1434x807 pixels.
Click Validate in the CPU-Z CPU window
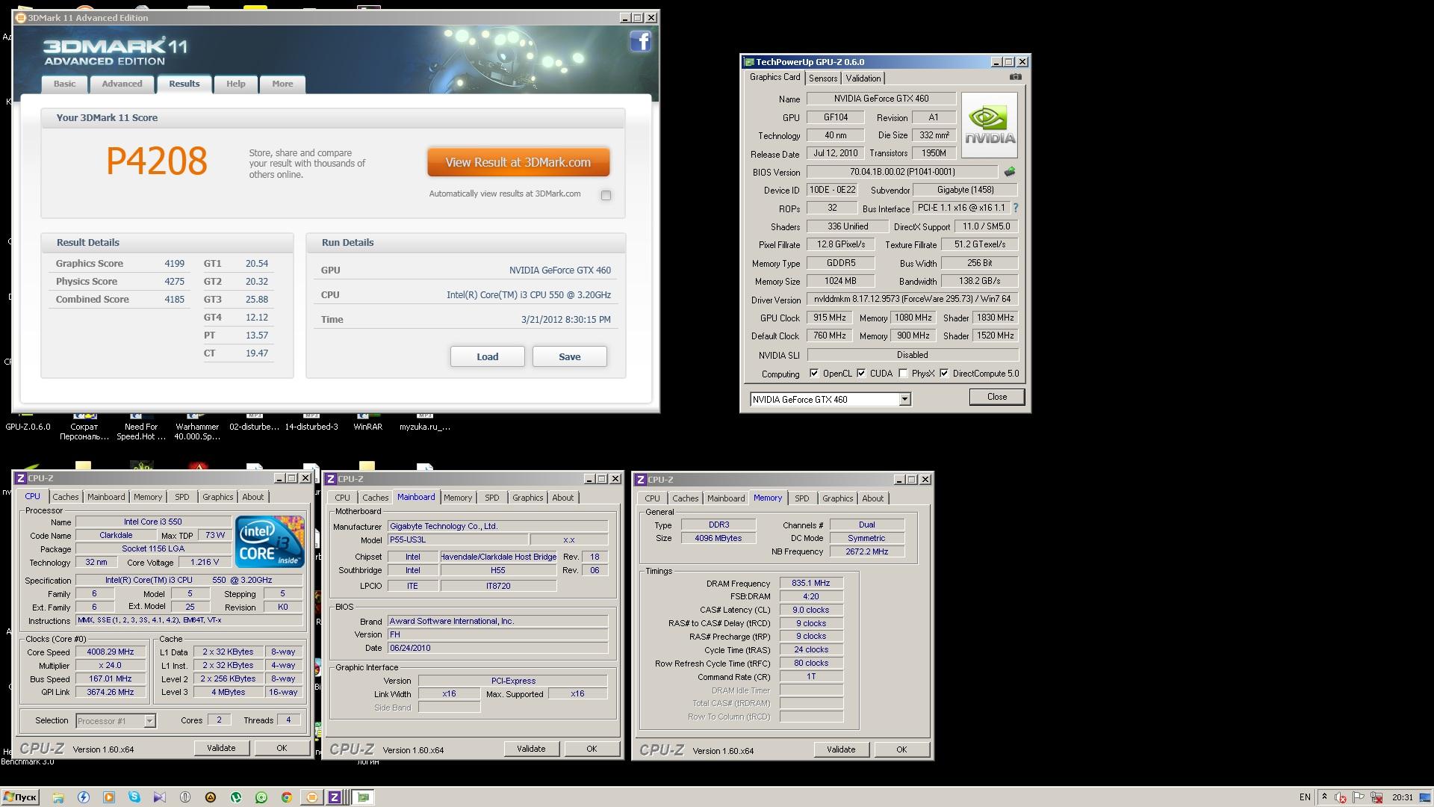click(x=221, y=748)
